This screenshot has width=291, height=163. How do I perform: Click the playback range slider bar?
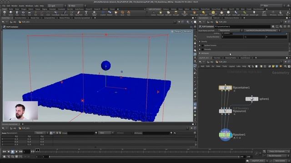click(x=144, y=157)
